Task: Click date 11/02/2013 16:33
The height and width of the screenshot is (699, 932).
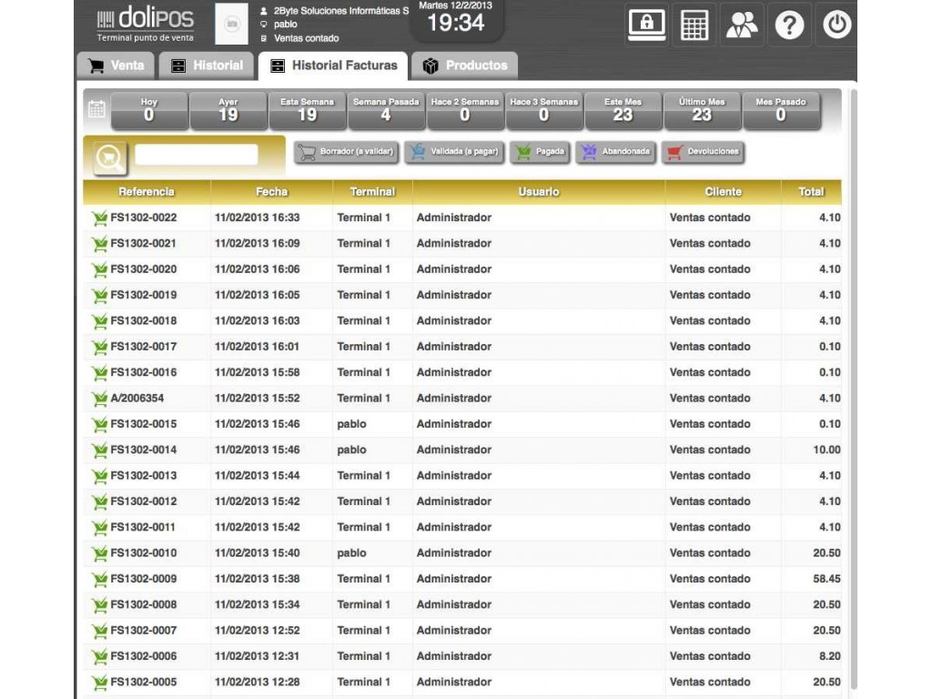Action: [258, 218]
